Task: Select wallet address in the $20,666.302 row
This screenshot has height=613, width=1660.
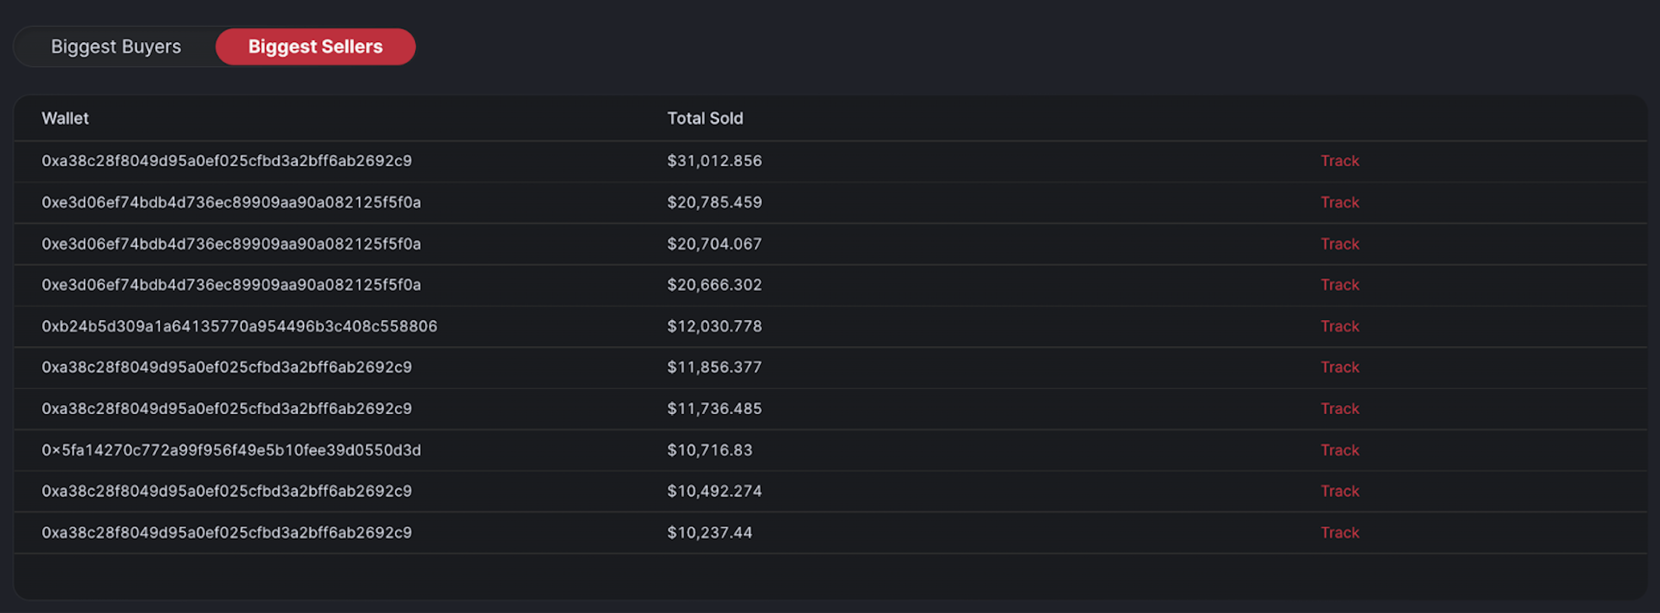Action: (231, 285)
